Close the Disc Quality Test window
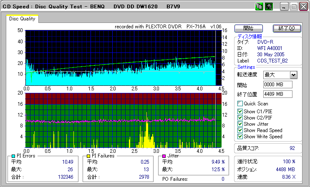This screenshot has width=310, height=187. coord(304,7)
